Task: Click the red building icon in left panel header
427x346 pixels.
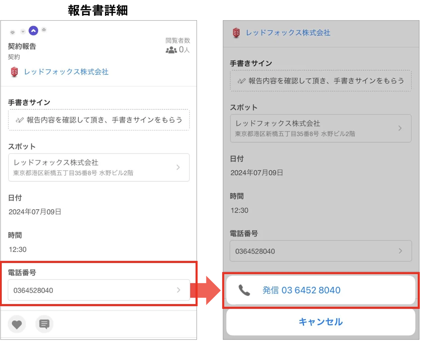Action: point(14,72)
